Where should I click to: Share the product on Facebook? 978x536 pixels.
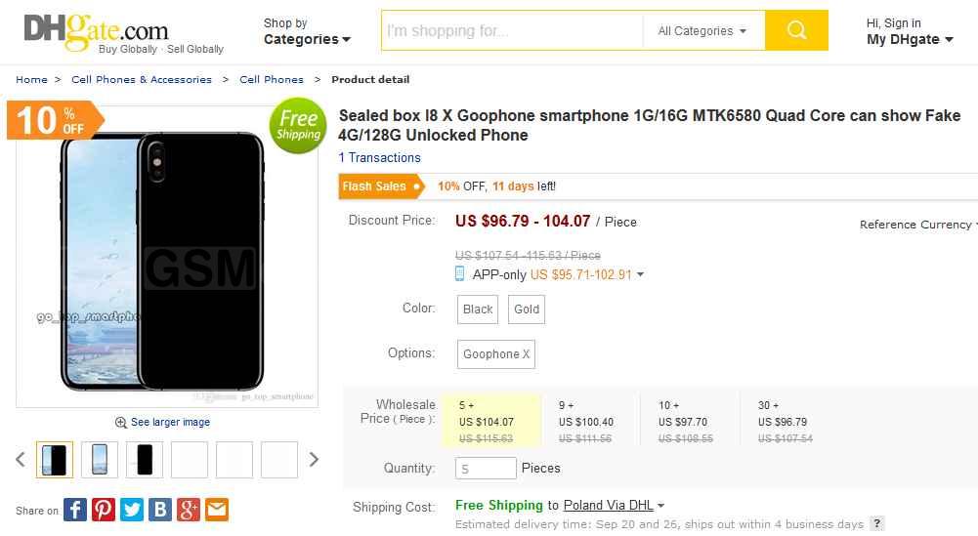(75, 509)
